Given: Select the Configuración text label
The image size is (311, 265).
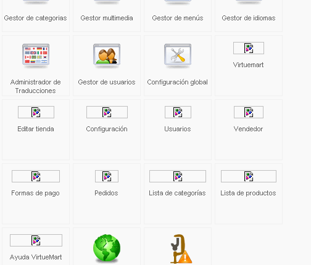Looking at the screenshot, I should click(x=107, y=129).
